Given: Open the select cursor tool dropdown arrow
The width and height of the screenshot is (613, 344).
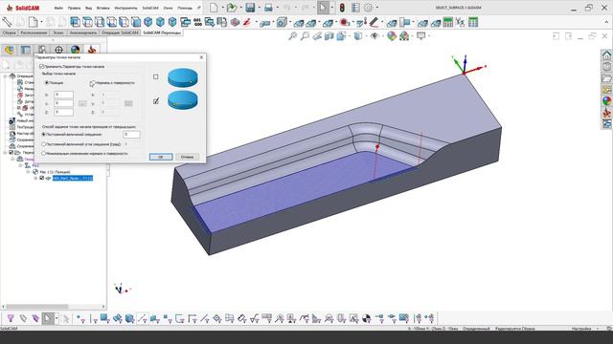Looking at the screenshot, I should pos(332,8).
